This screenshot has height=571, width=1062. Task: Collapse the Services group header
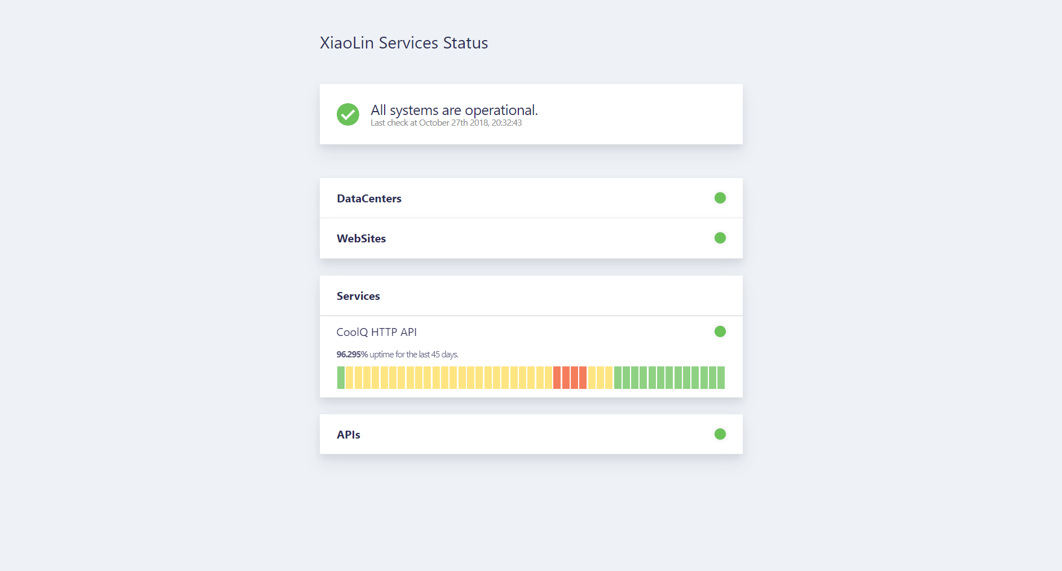[358, 296]
